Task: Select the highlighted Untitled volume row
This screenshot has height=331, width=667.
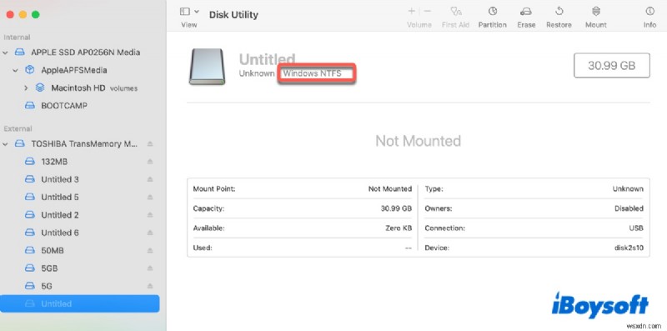Action: (x=80, y=303)
